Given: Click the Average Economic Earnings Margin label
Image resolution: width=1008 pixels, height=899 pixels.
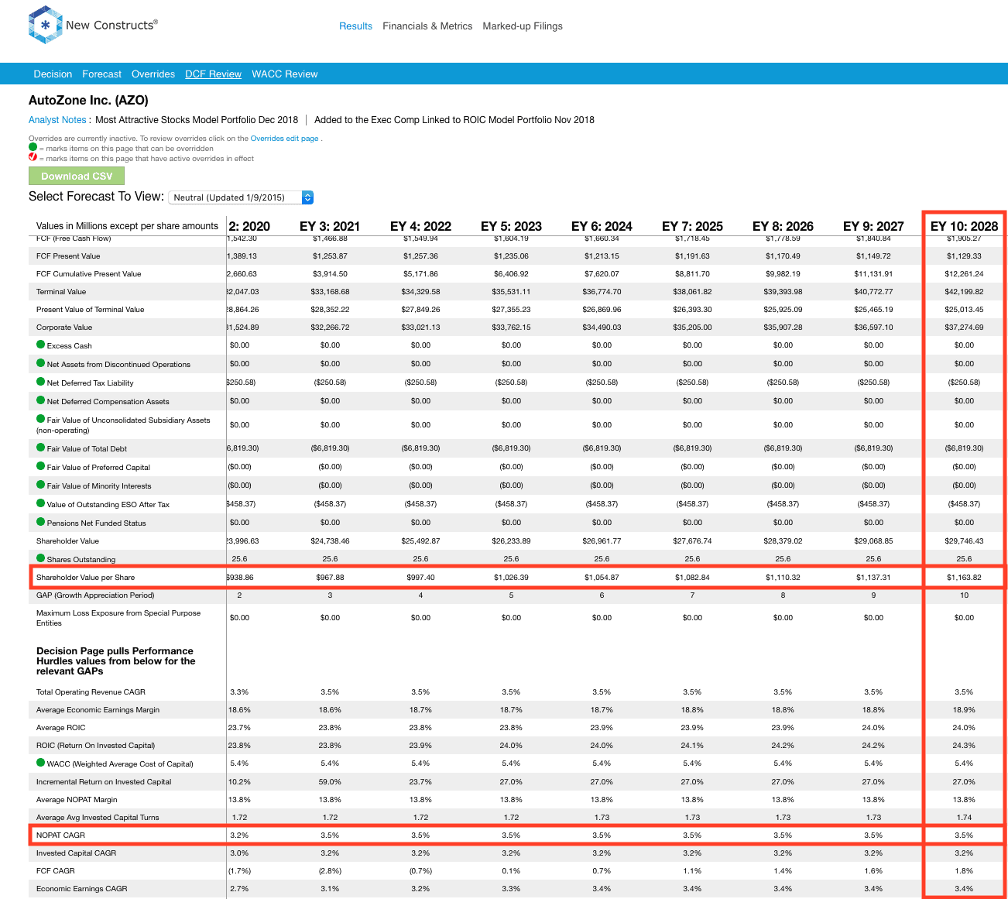Looking at the screenshot, I should pos(98,710).
